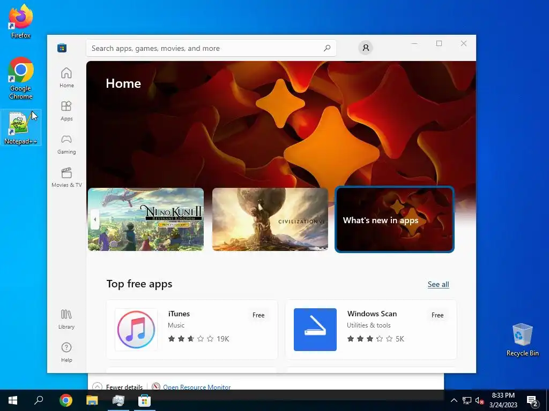This screenshot has height=411, width=549.
Task: Click the Windows Scan 5K star rating
Action: [375, 339]
